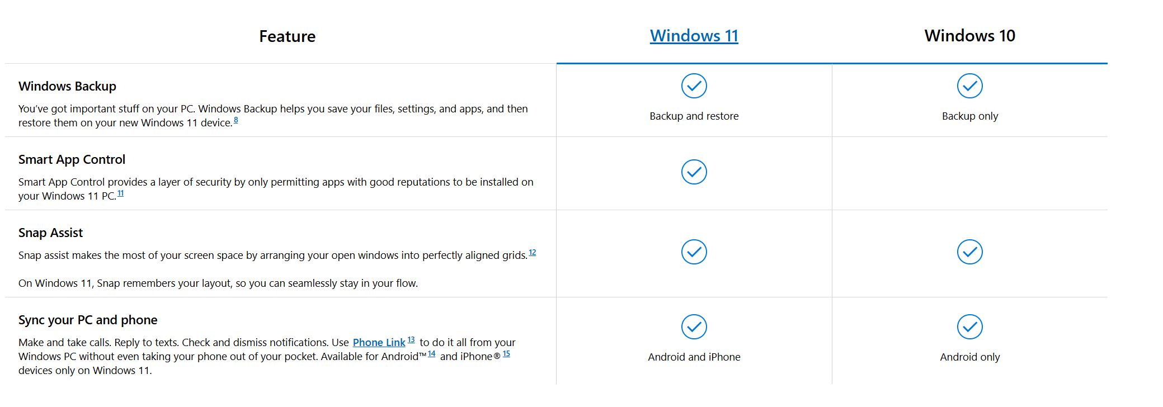Click footnote 8 after Windows Backup description
Viewport: 1163px width, 407px height.
(236, 120)
